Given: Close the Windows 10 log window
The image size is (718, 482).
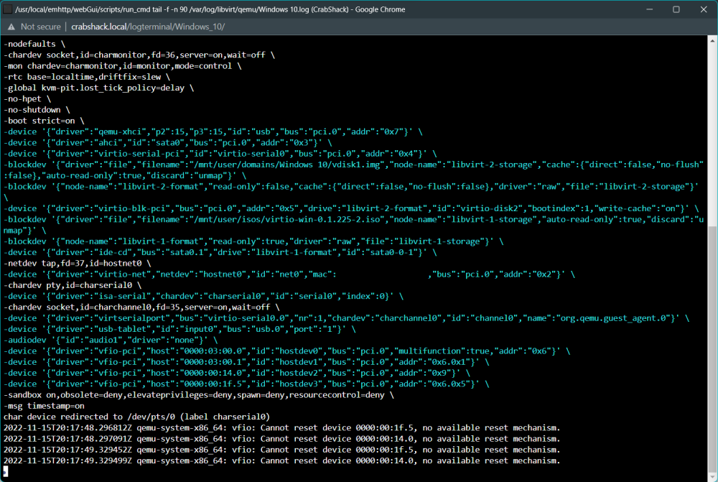Looking at the screenshot, I should pyautogui.click(x=704, y=9).
